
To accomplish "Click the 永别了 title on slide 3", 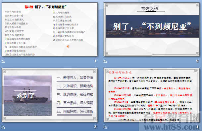I will click(25, 95).
